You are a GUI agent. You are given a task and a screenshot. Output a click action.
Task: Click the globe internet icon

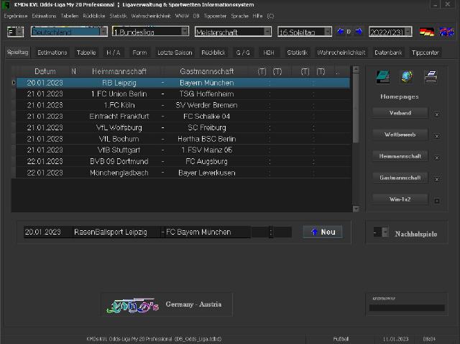(x=407, y=77)
